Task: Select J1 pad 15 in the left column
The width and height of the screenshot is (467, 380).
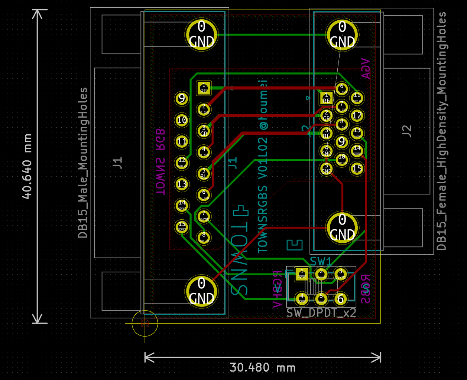Action: tap(182, 226)
